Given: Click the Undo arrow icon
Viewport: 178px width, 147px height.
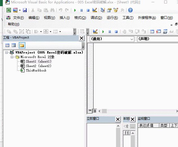Looking at the screenshot, I should click(60, 10).
